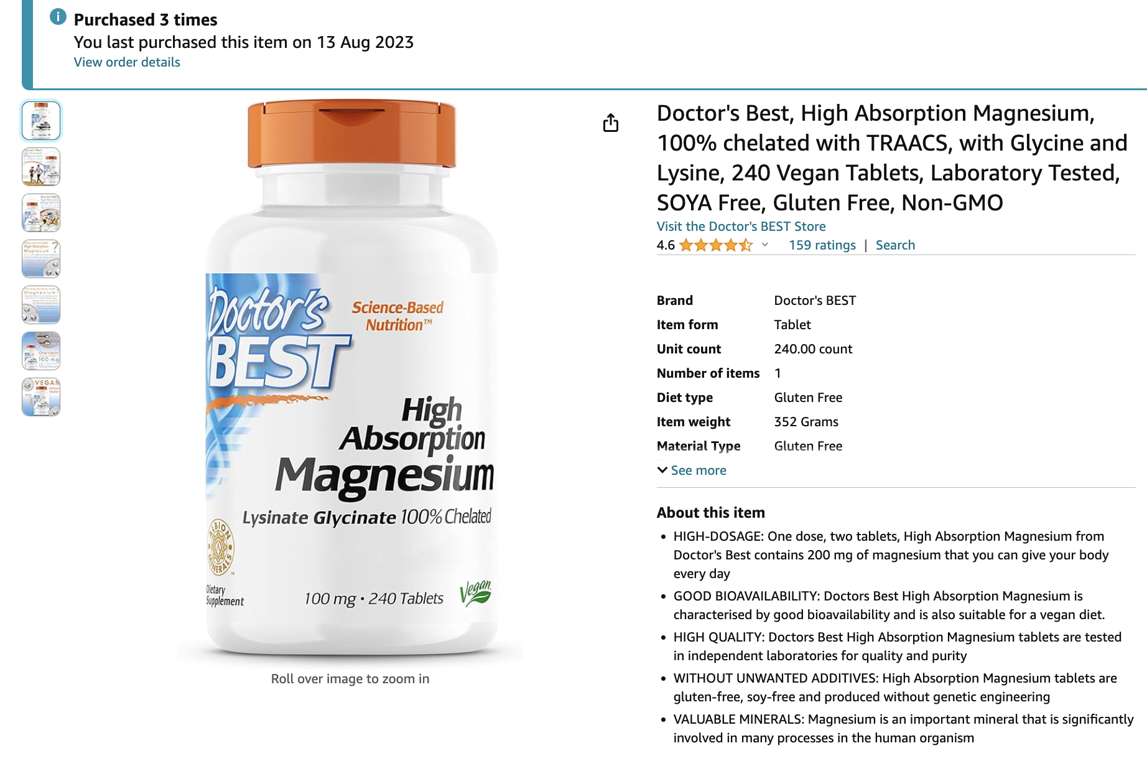Select the sixth thumbnail showing 100 mg
1147x766 pixels.
click(x=41, y=351)
